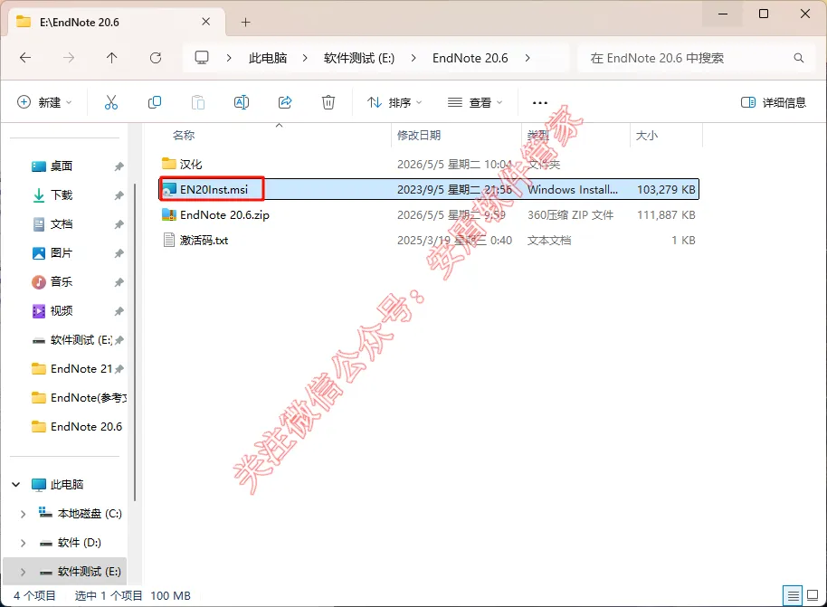Click 此电脑 breadcrumb in address bar
827x607 pixels.
point(268,58)
